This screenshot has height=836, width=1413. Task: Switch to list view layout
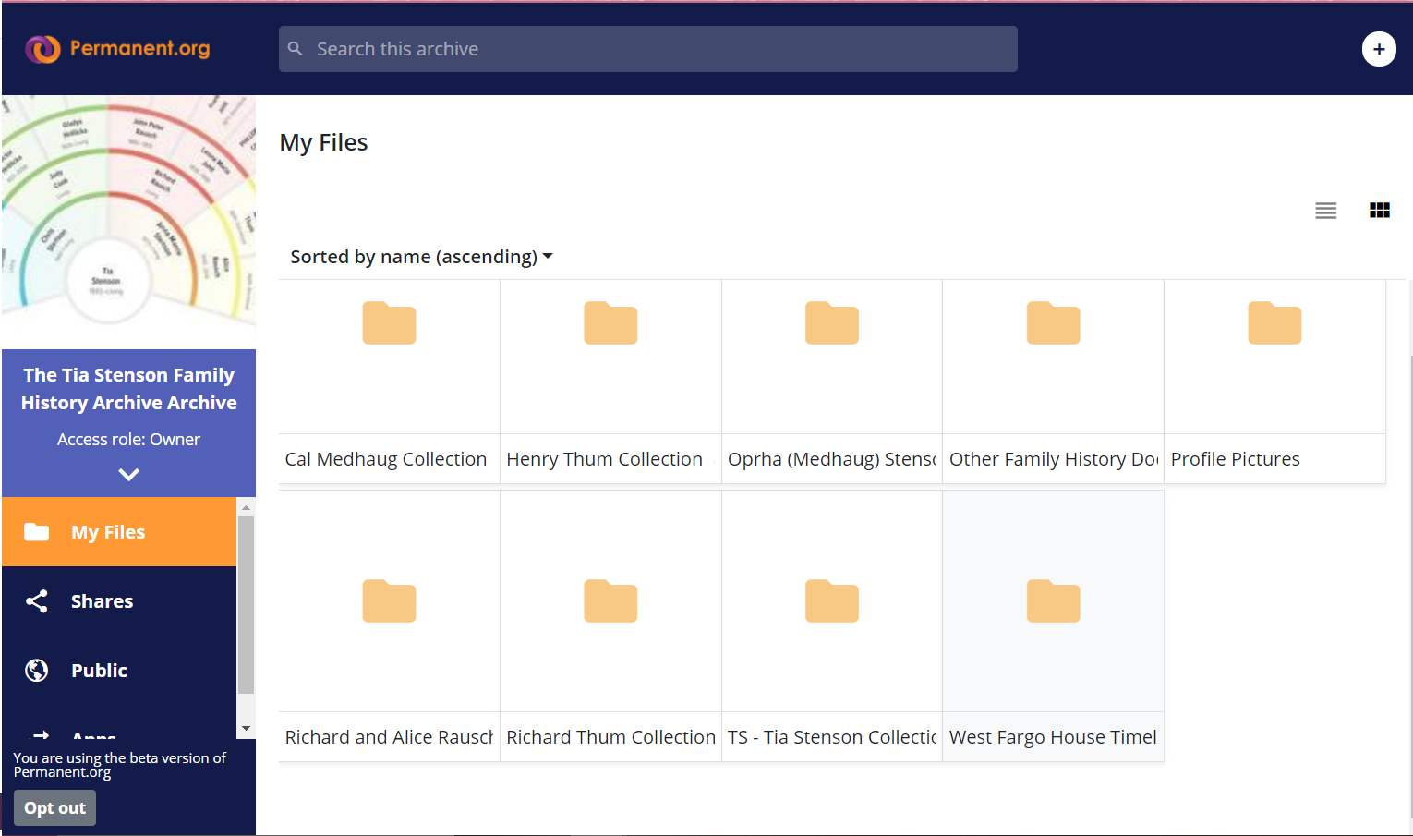pos(1325,211)
